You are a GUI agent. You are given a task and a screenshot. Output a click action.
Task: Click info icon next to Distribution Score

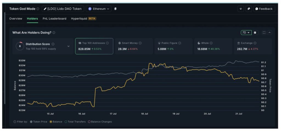click(x=53, y=44)
